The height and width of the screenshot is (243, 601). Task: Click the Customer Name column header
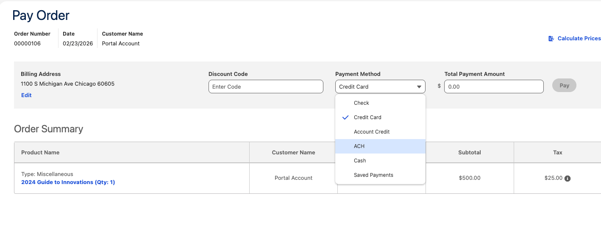tap(293, 153)
